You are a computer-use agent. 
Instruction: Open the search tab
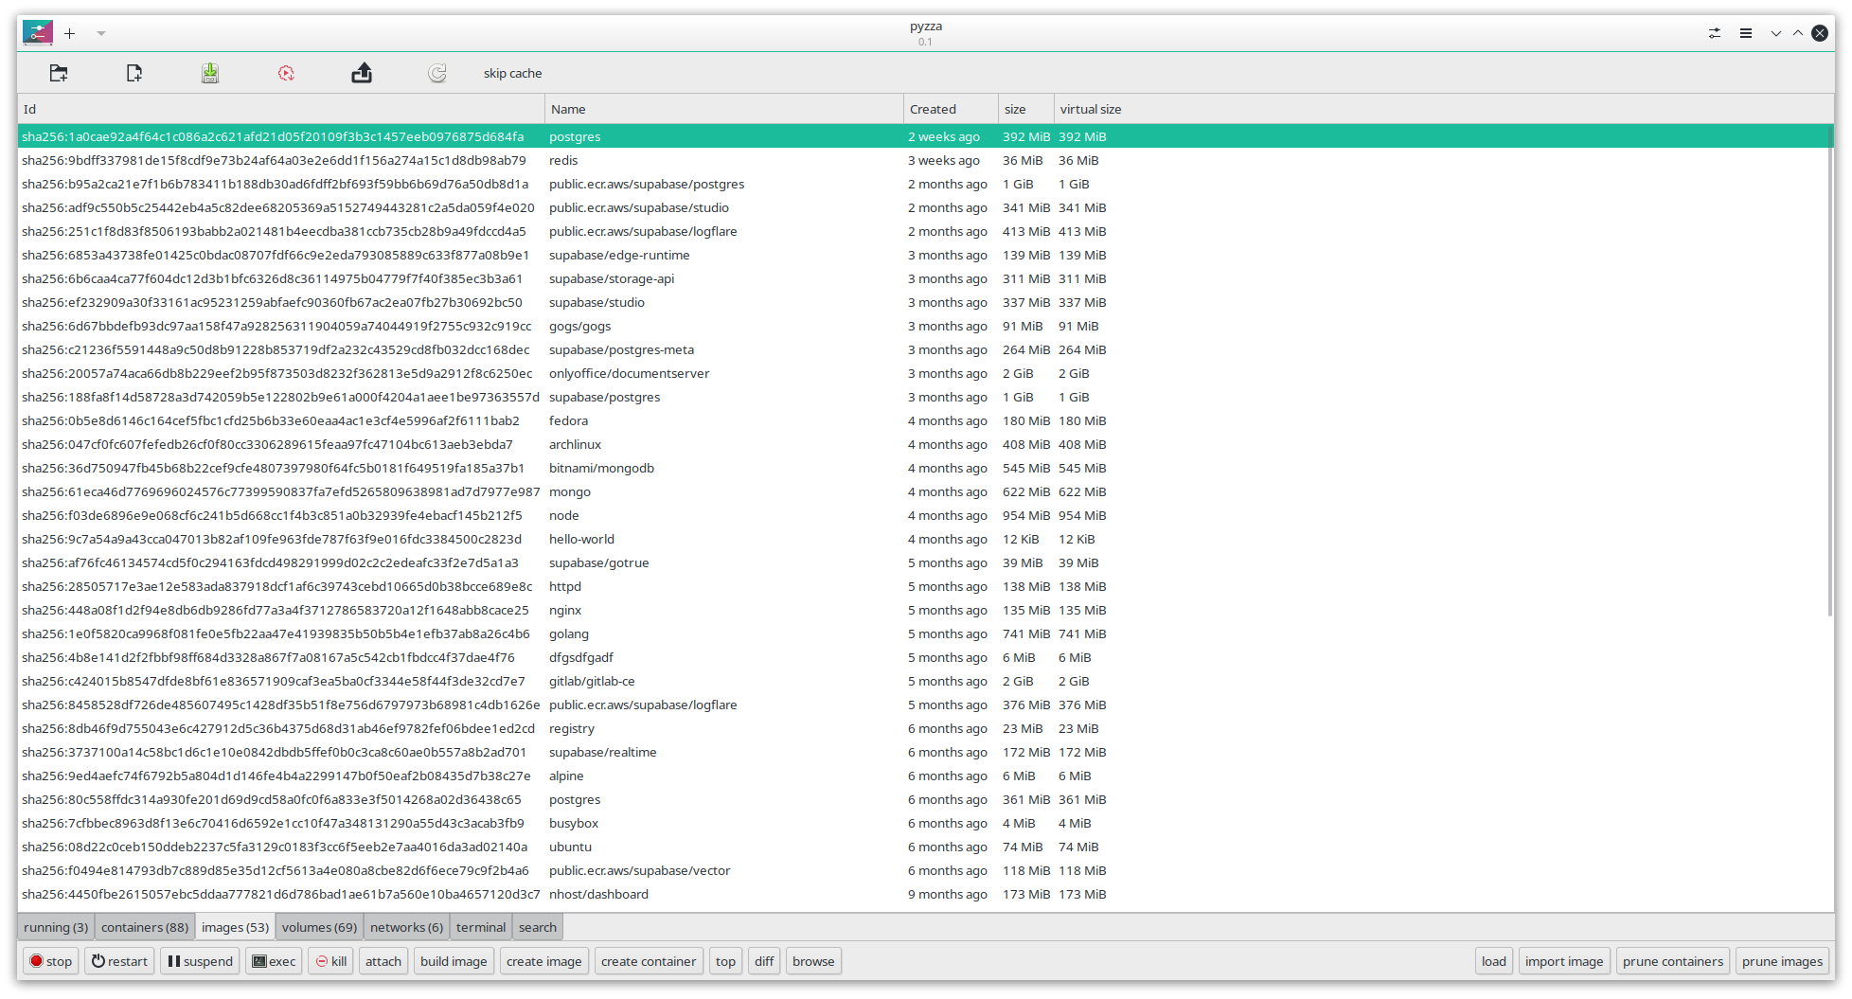(x=538, y=927)
